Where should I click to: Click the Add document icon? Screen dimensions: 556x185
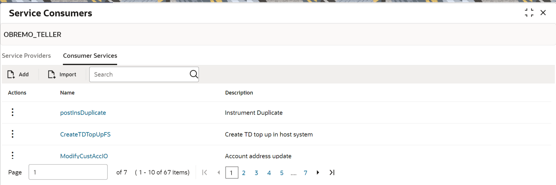point(11,74)
